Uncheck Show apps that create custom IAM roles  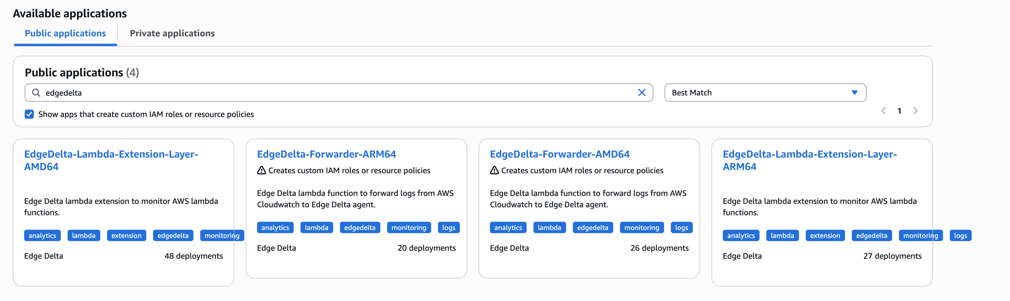pos(30,114)
